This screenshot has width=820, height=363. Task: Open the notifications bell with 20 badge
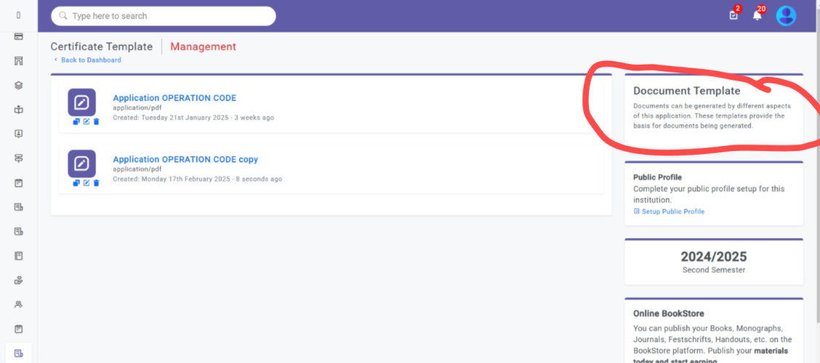coord(757,16)
